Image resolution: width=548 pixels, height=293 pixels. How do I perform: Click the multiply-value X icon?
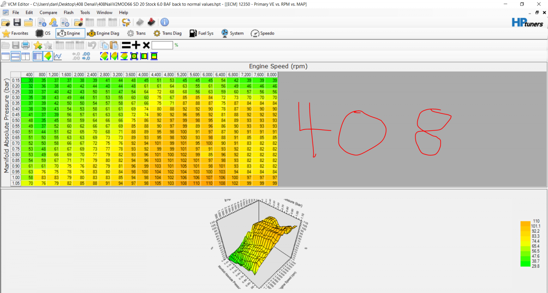click(146, 45)
